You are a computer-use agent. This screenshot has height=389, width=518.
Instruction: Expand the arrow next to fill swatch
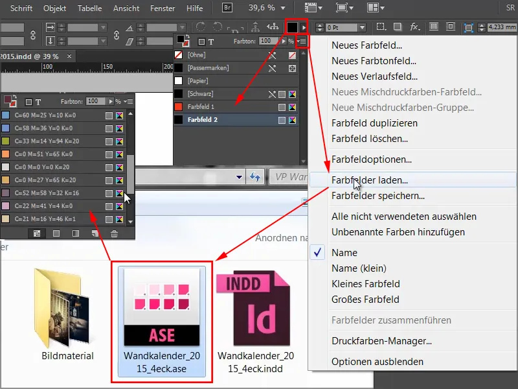pyautogui.click(x=304, y=27)
